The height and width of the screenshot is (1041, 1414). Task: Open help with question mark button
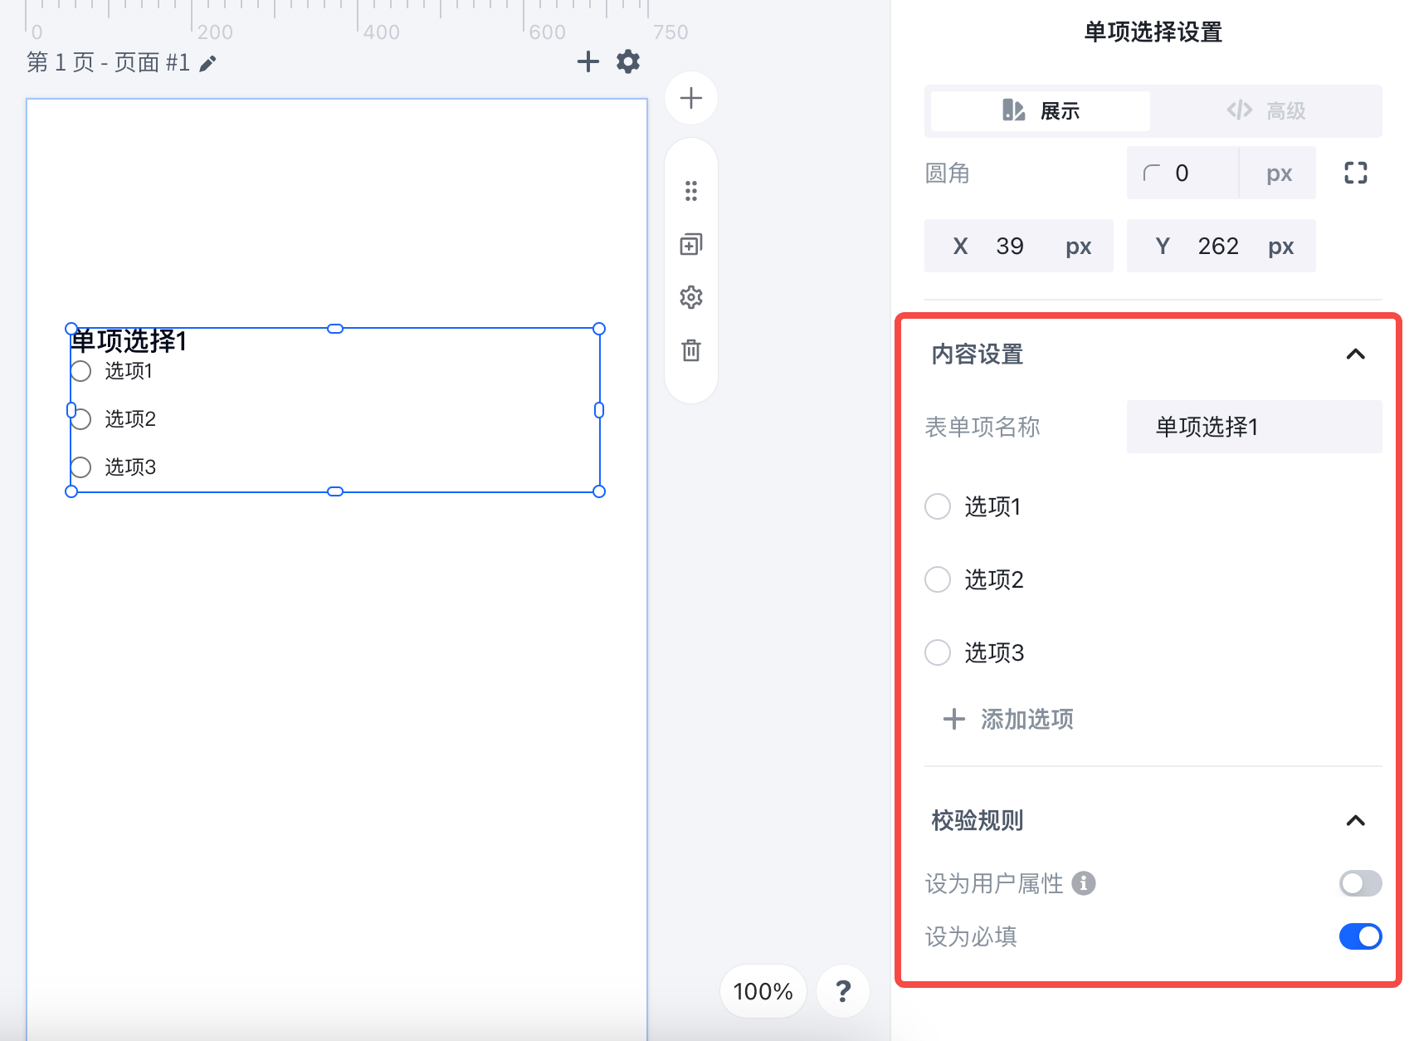[843, 990]
